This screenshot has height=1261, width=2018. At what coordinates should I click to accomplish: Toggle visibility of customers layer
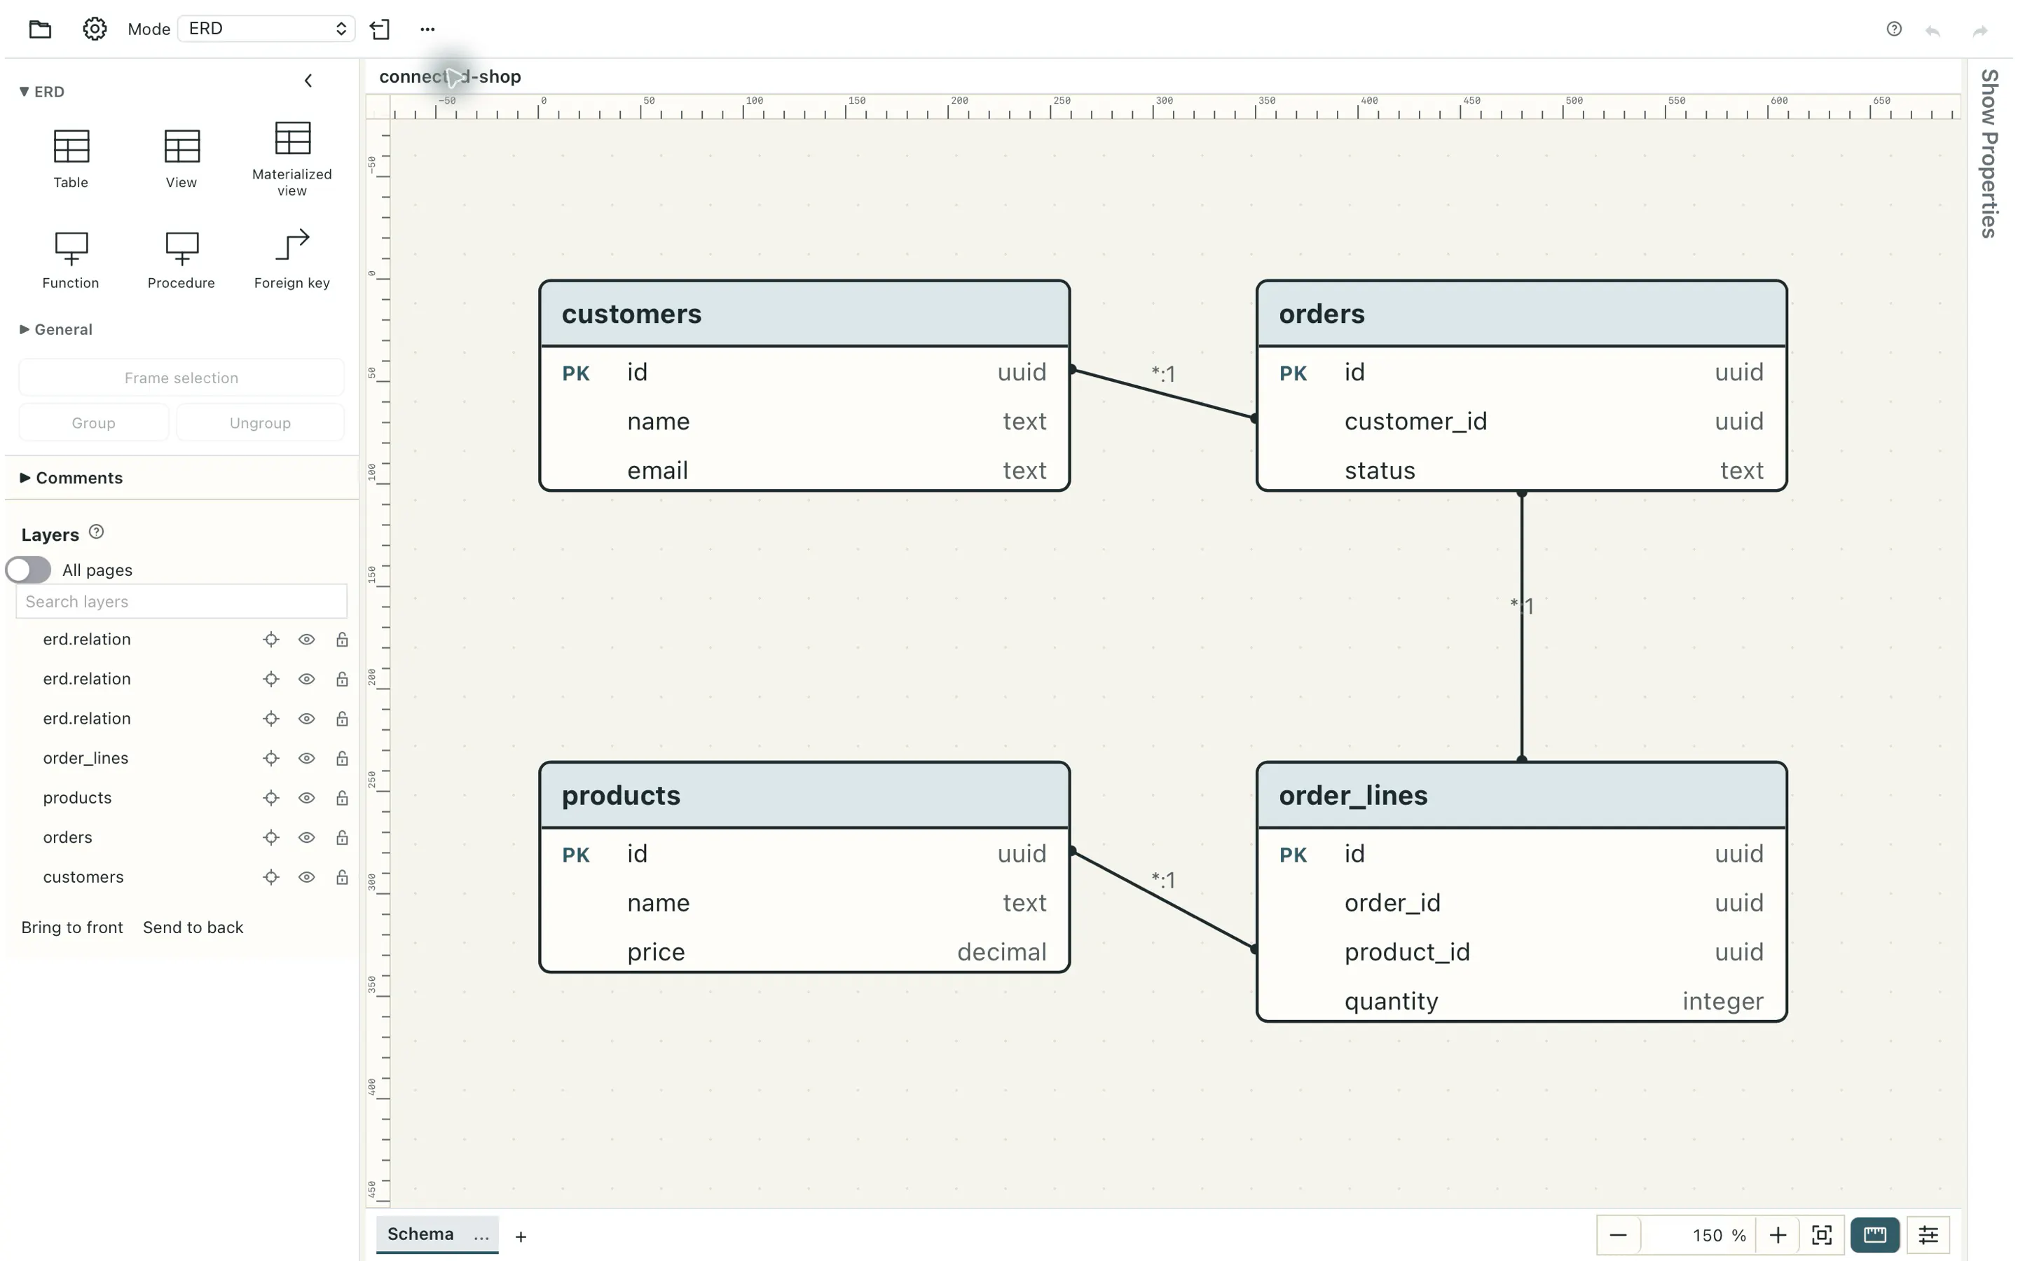pos(307,877)
